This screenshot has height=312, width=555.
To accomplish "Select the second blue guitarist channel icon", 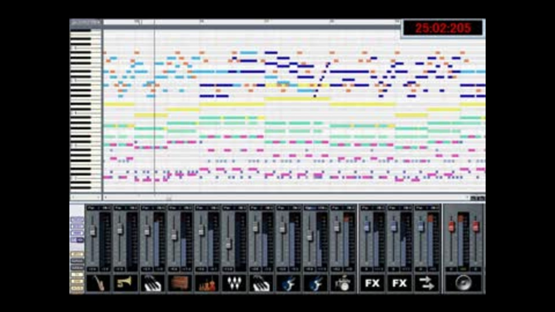I will pos(316,283).
